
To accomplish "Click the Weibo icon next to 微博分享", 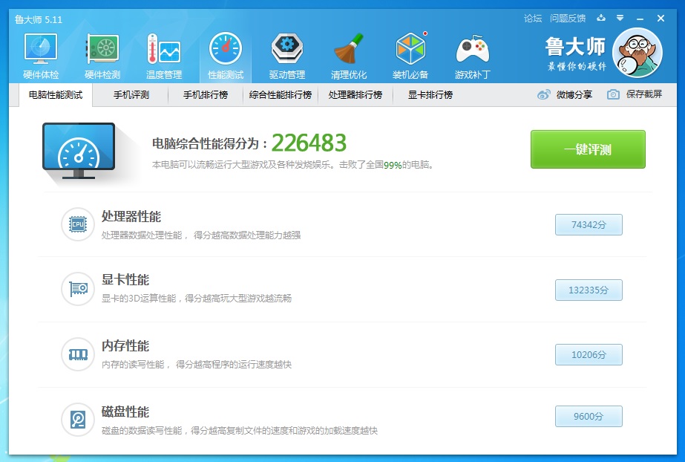I will (x=543, y=94).
